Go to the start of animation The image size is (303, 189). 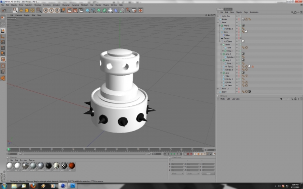click(165, 154)
